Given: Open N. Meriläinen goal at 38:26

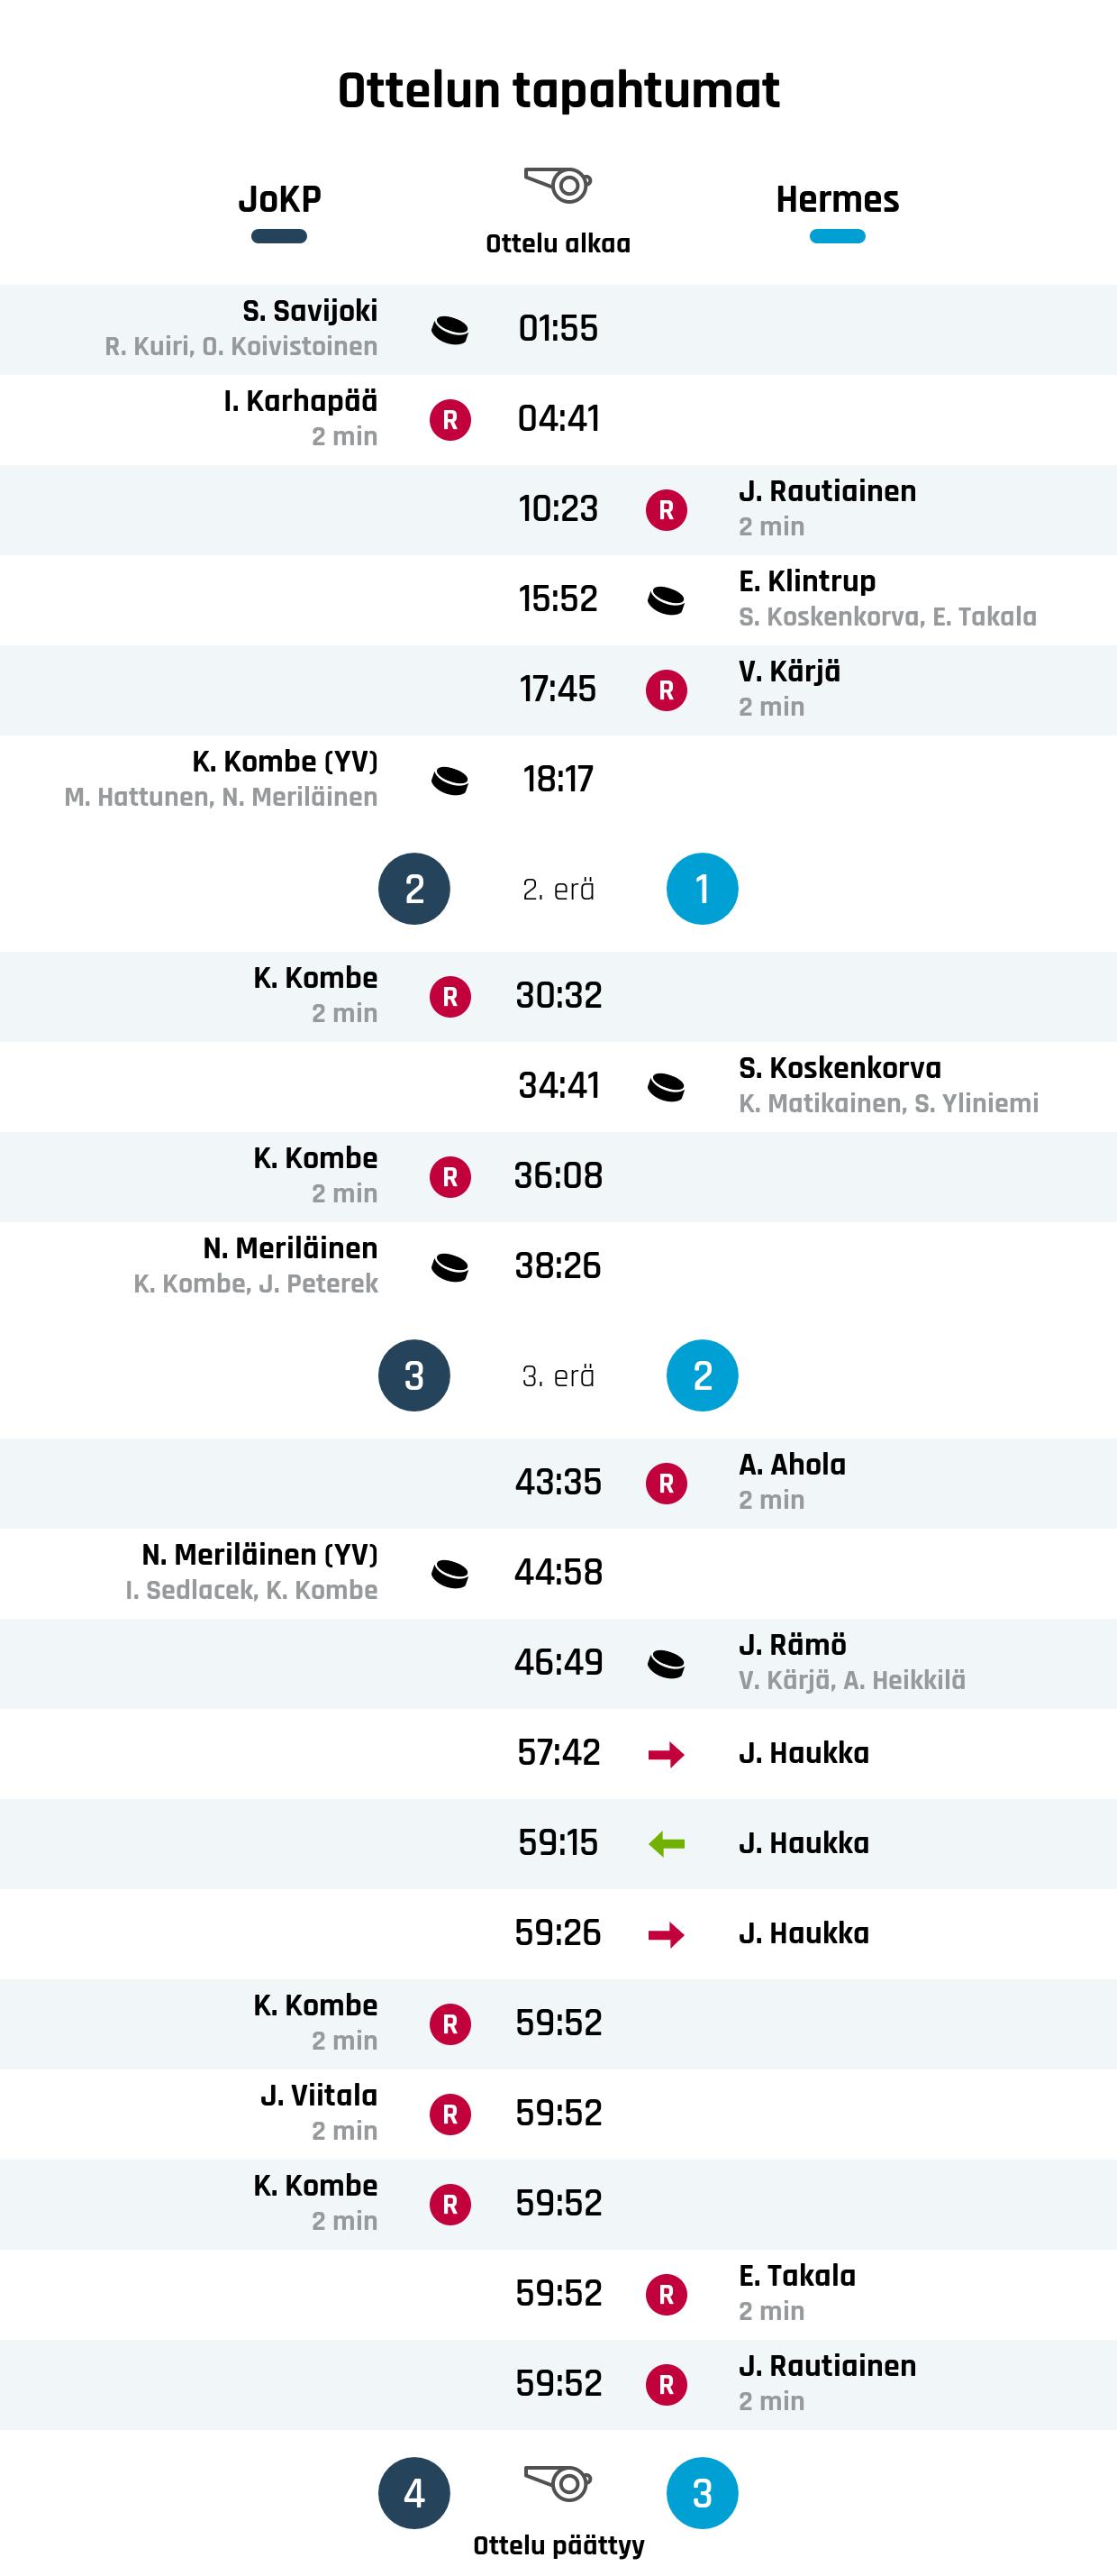Looking at the screenshot, I should click(x=558, y=1266).
